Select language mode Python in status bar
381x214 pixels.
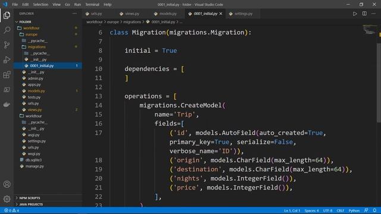354,210
